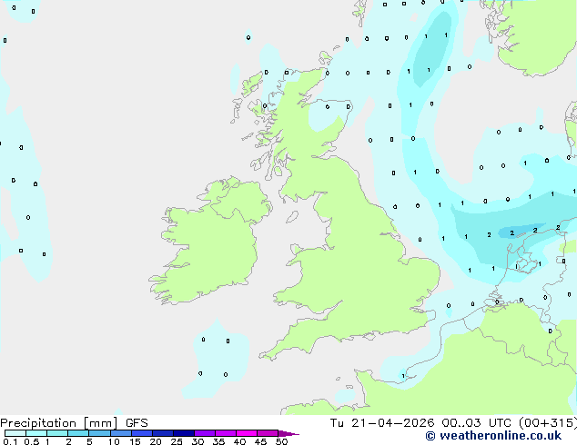Click the 30–35 mm purple legend swatch

204,433
